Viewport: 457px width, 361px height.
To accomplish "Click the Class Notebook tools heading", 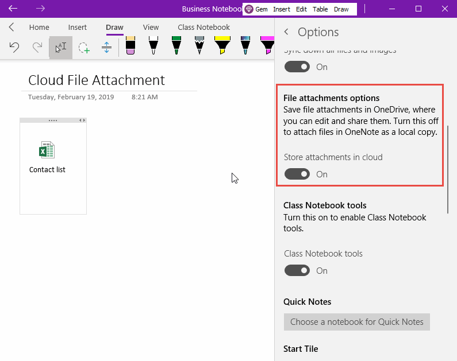I will 325,205.
